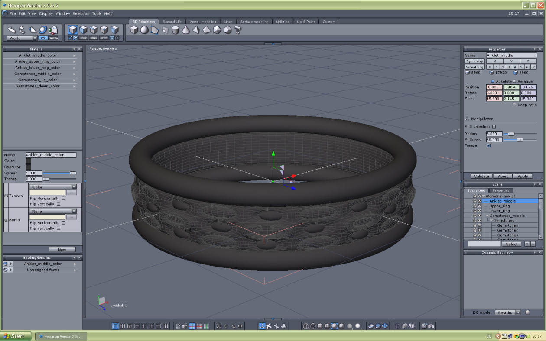Image resolution: width=546 pixels, height=341 pixels.
Task: Open the Bump None type dropdown
Action: [52, 212]
